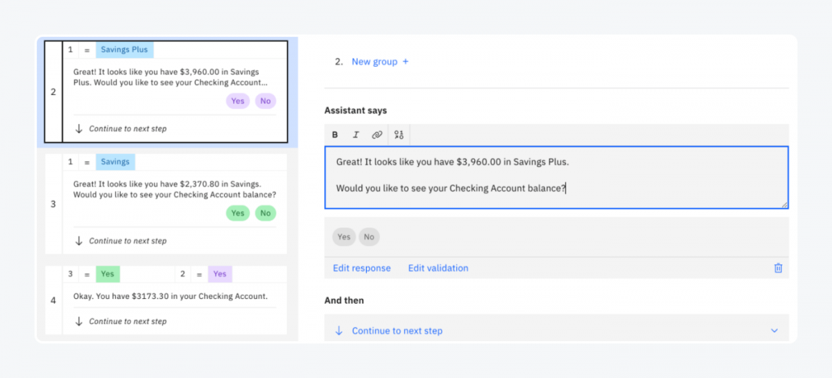Expand the Continue to next step dropdown chevron
The height and width of the screenshot is (378, 832).
click(774, 331)
